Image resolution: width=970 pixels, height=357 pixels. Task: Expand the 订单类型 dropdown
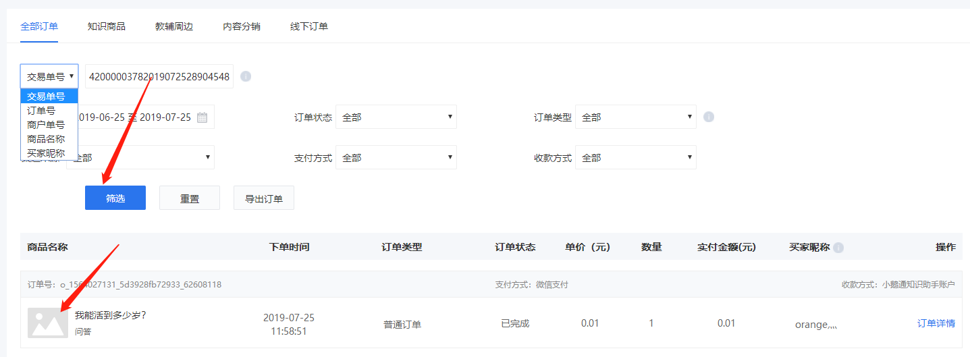[x=636, y=117]
